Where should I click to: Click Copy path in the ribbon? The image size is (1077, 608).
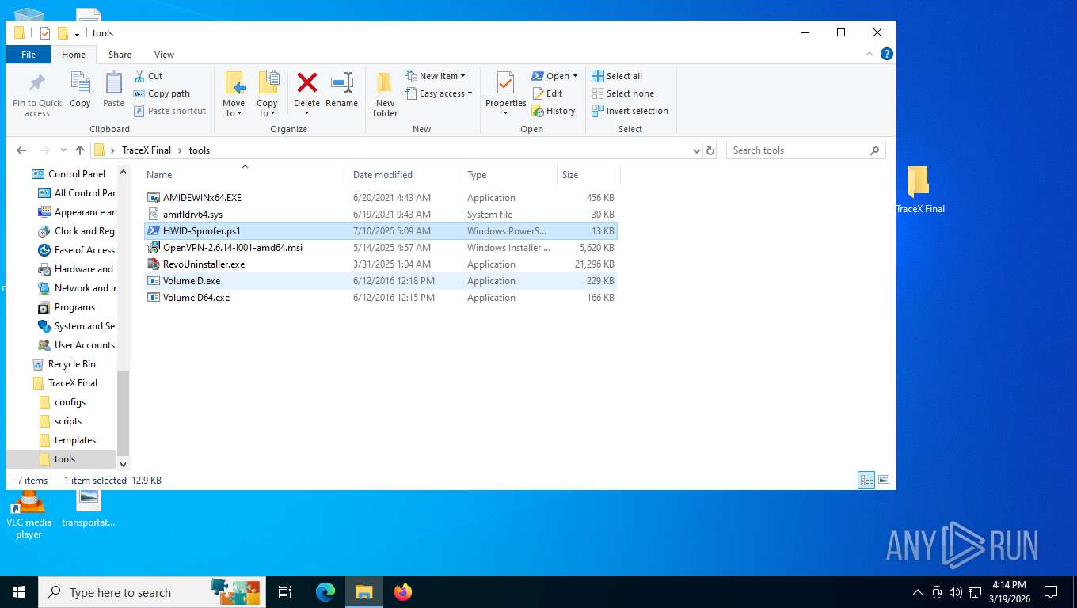pos(162,93)
